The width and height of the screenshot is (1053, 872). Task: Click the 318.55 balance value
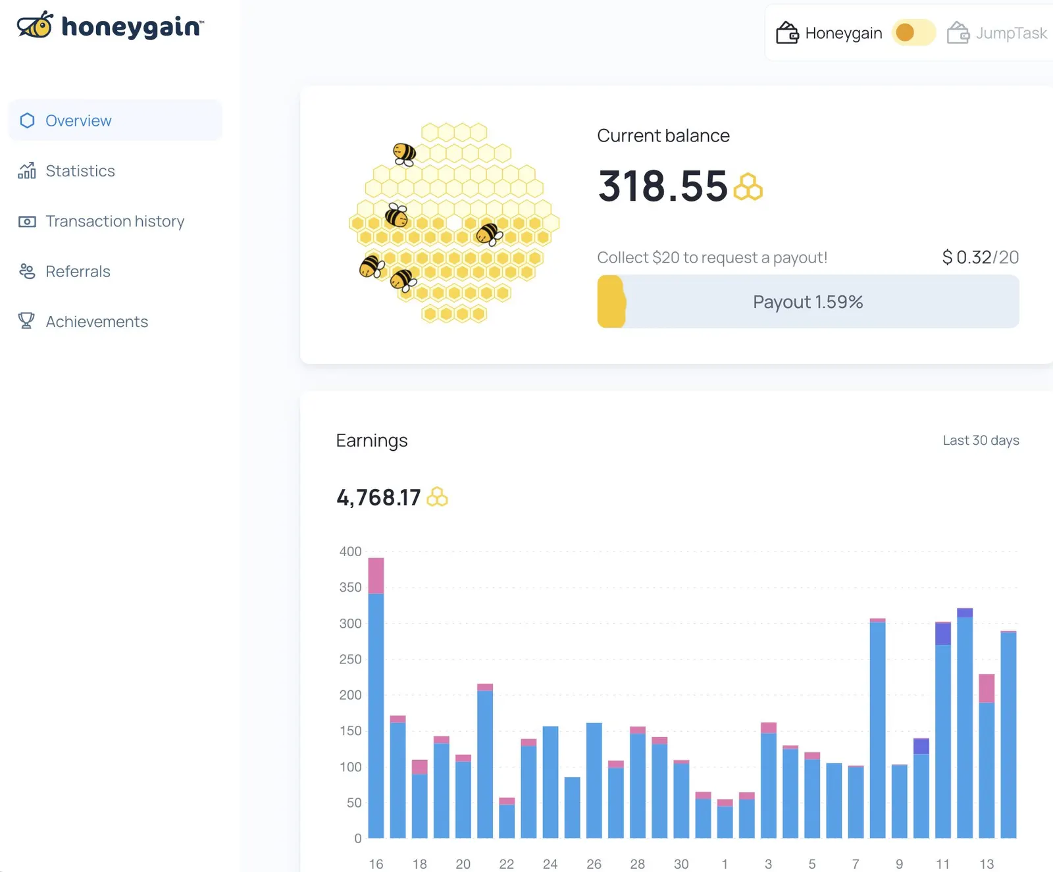pyautogui.click(x=663, y=186)
